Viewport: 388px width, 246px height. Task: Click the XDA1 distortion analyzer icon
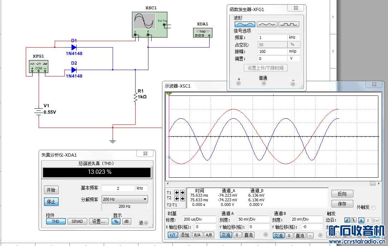[202, 32]
